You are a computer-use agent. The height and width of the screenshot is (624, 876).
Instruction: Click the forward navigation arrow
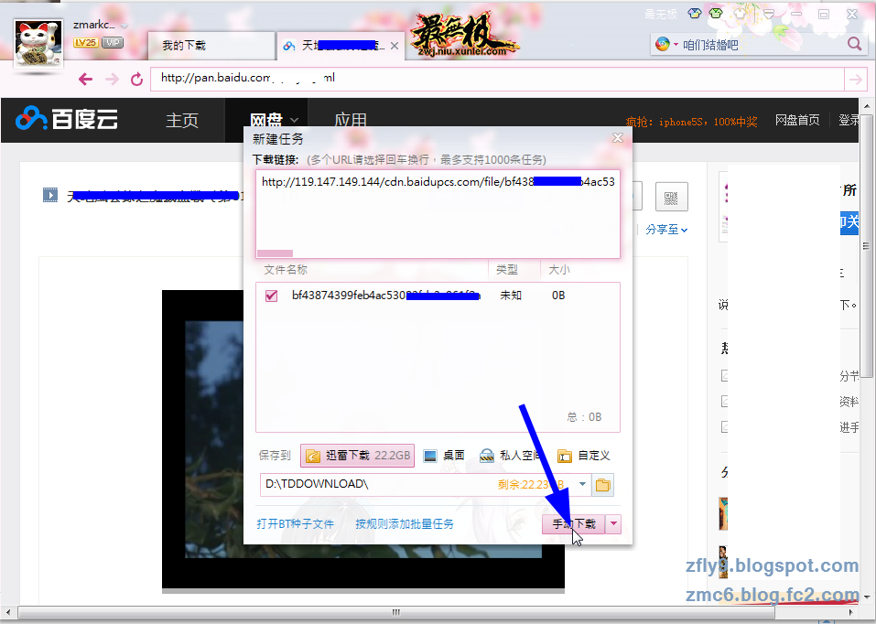(113, 80)
